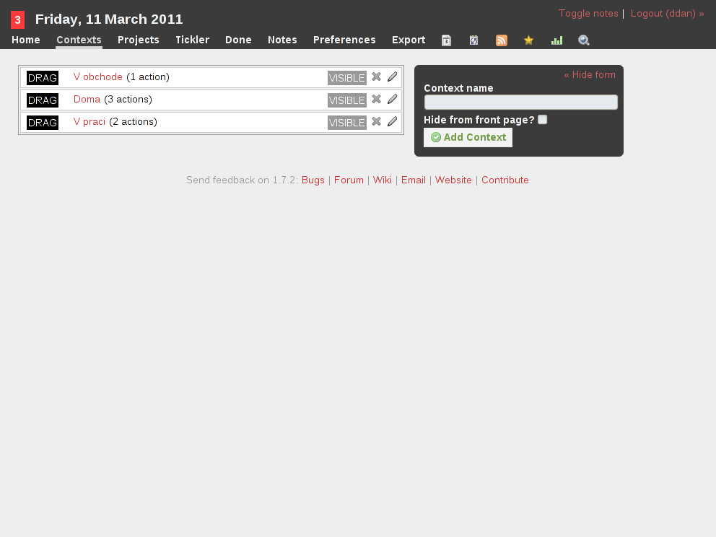This screenshot has width=716, height=537.
Task: Open the V praci context link
Action: (x=89, y=121)
